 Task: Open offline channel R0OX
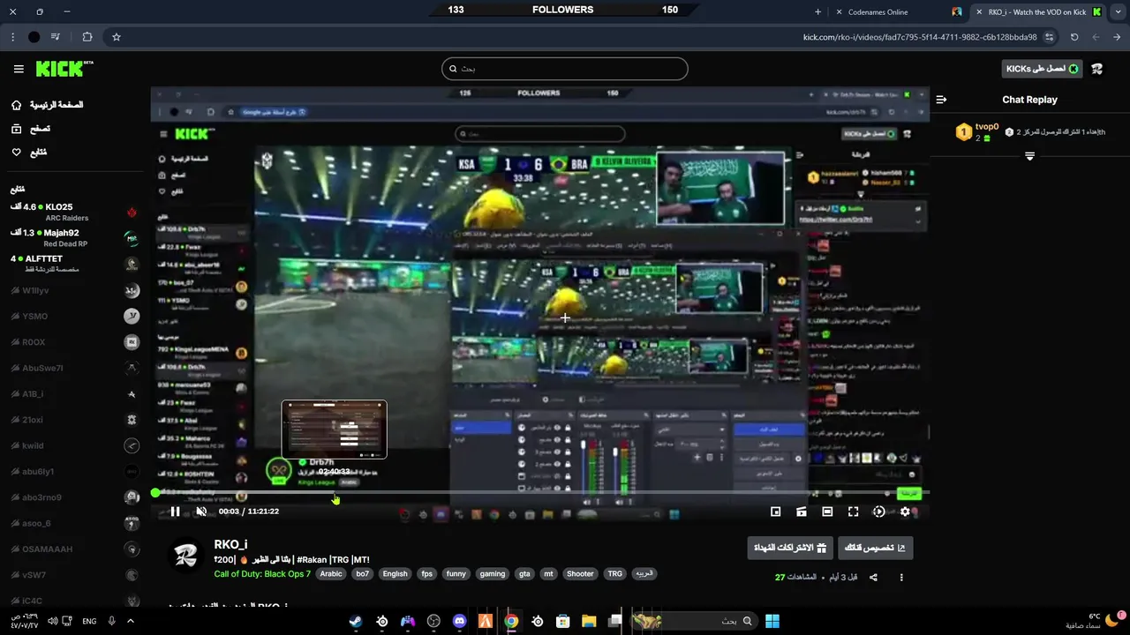[x=73, y=342]
